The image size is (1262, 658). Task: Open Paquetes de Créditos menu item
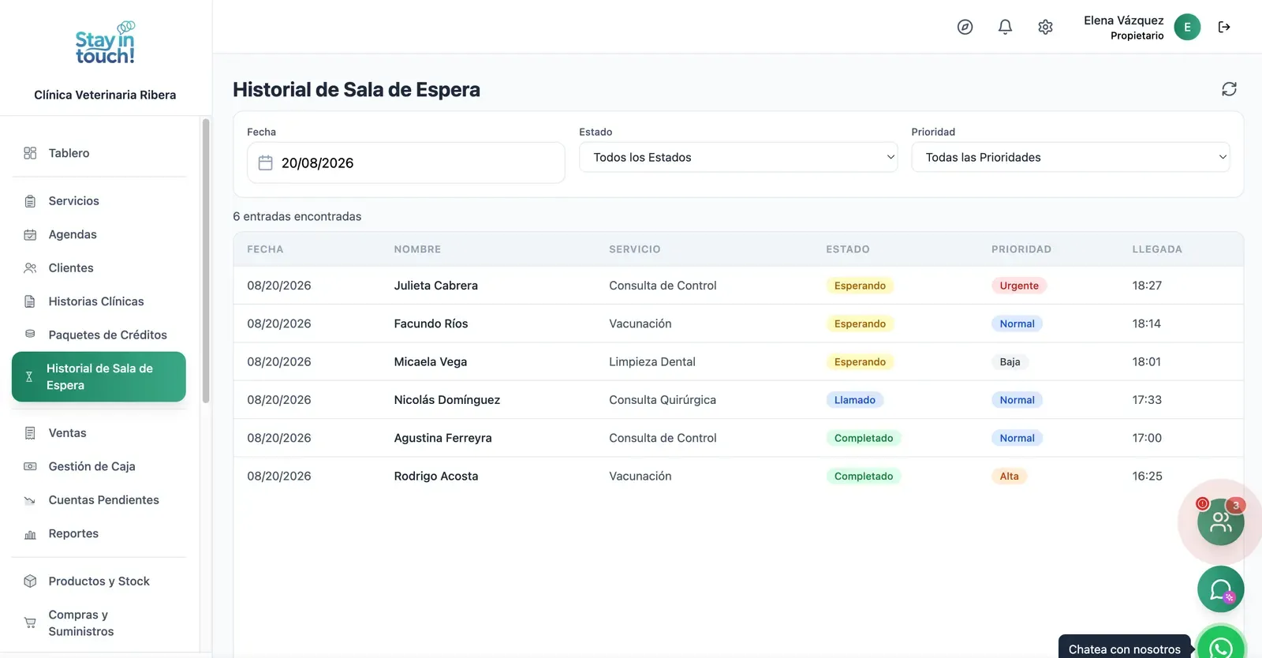tap(99, 335)
